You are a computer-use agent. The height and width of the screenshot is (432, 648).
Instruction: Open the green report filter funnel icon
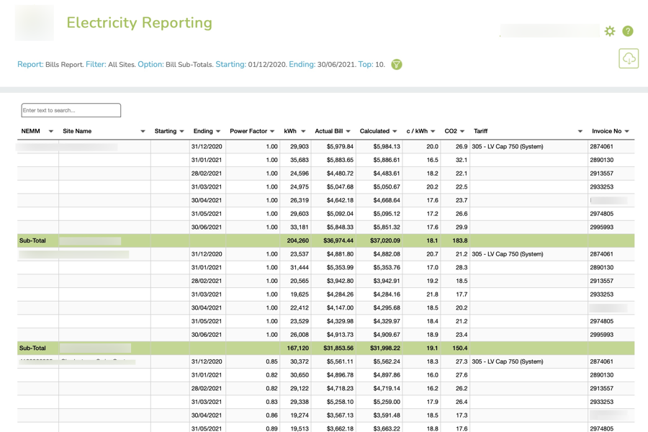pos(397,65)
